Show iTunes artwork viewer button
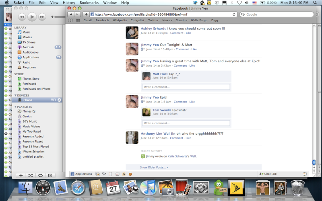 [x=50, y=175]
